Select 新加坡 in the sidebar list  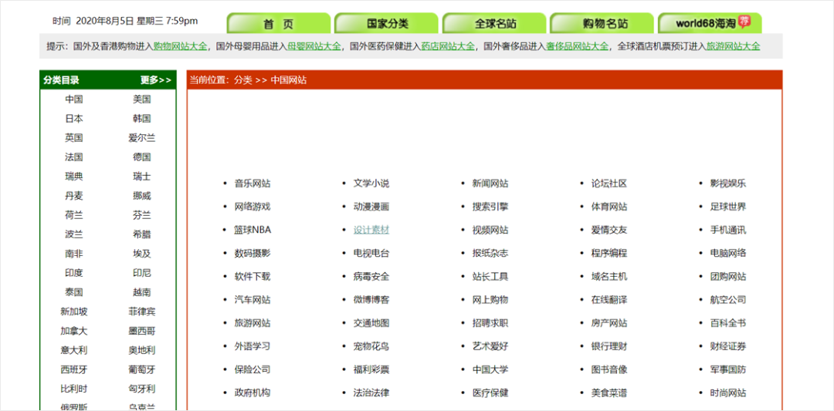click(x=74, y=312)
